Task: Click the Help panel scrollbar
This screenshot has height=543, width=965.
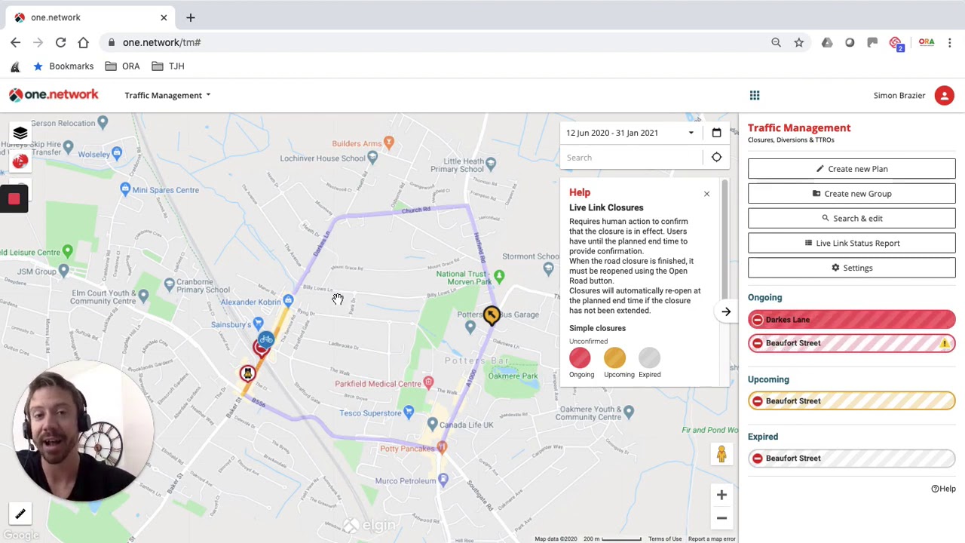Action: 725,239
